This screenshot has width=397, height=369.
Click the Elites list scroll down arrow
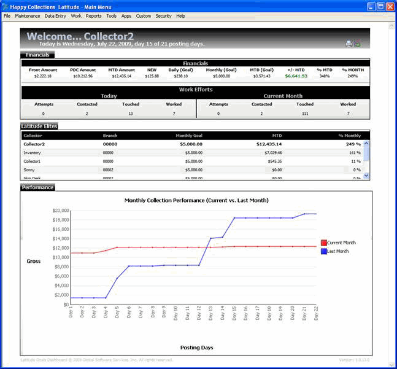coord(366,175)
